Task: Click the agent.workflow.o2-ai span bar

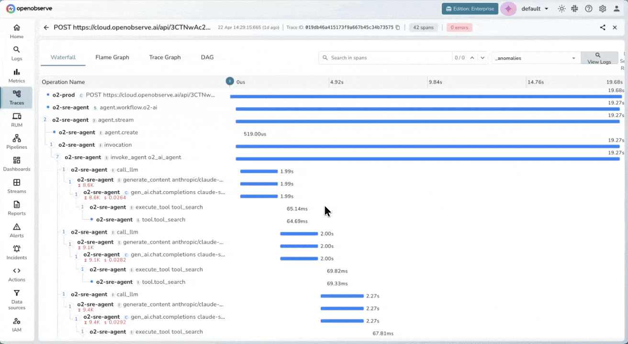Action: (427, 109)
